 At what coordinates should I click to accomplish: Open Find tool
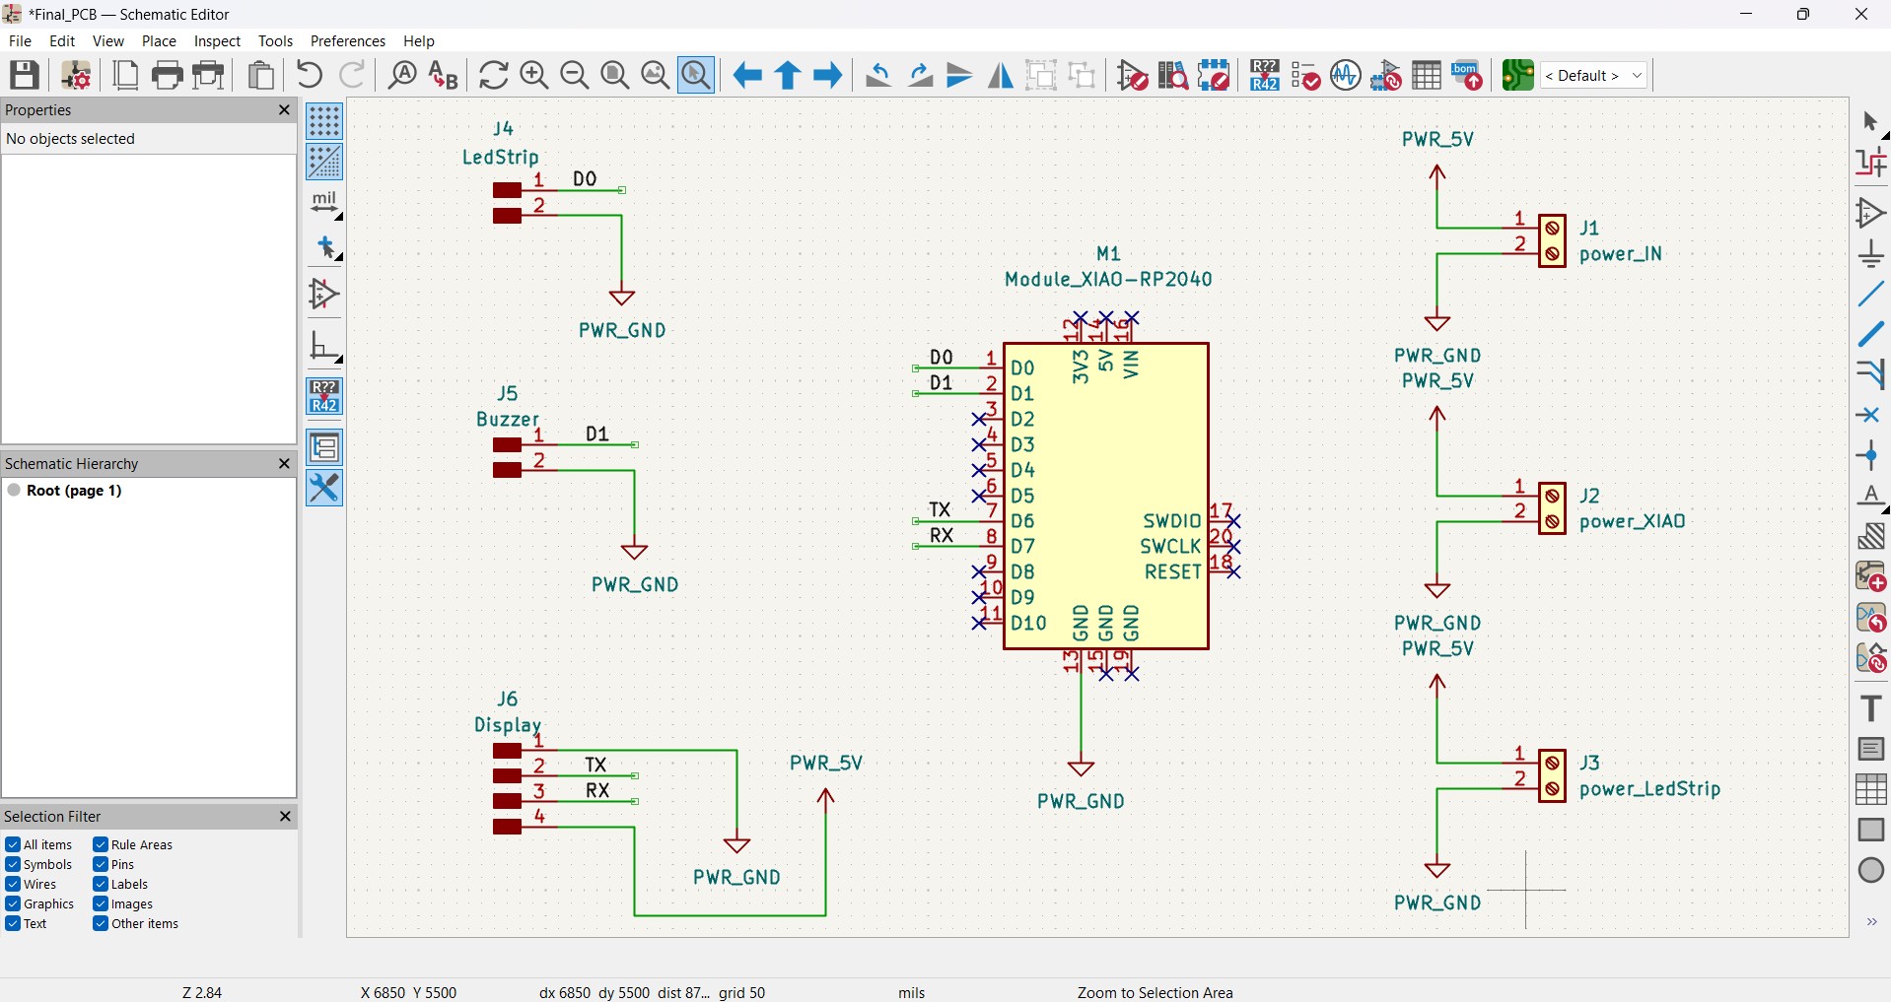click(x=402, y=75)
